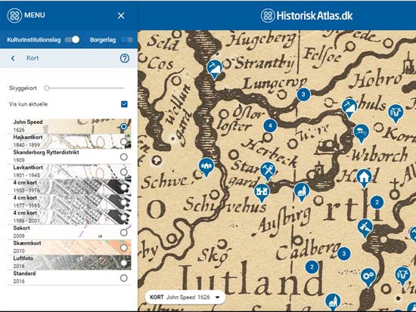This screenshot has height=312, width=416.
Task: Open the HistoriskAtlas.dk header logo
Action: (306, 16)
